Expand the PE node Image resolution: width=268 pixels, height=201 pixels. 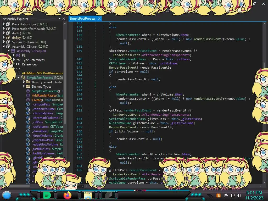(x=14, y=55)
